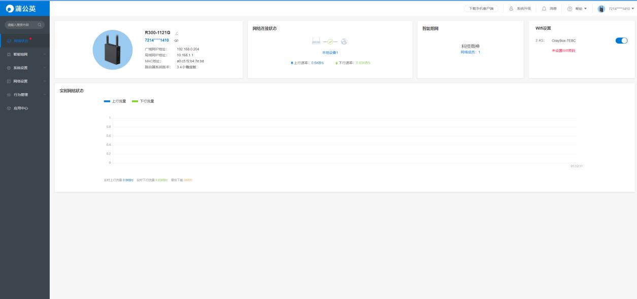Click the Wifi SSID OrayBox-7EBC

pos(563,41)
